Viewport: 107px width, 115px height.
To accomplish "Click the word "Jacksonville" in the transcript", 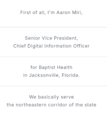I will point(44,75).
